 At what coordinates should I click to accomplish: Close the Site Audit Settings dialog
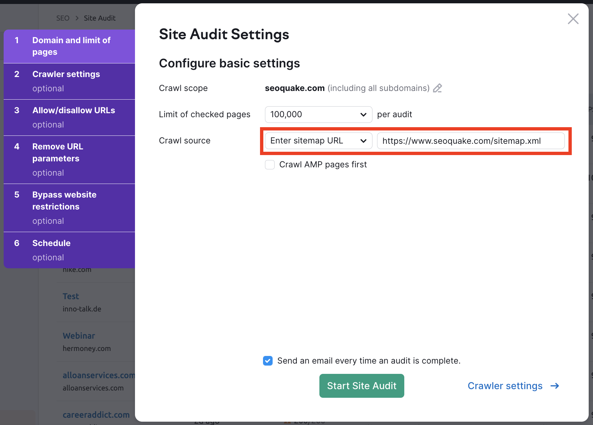coord(573,19)
